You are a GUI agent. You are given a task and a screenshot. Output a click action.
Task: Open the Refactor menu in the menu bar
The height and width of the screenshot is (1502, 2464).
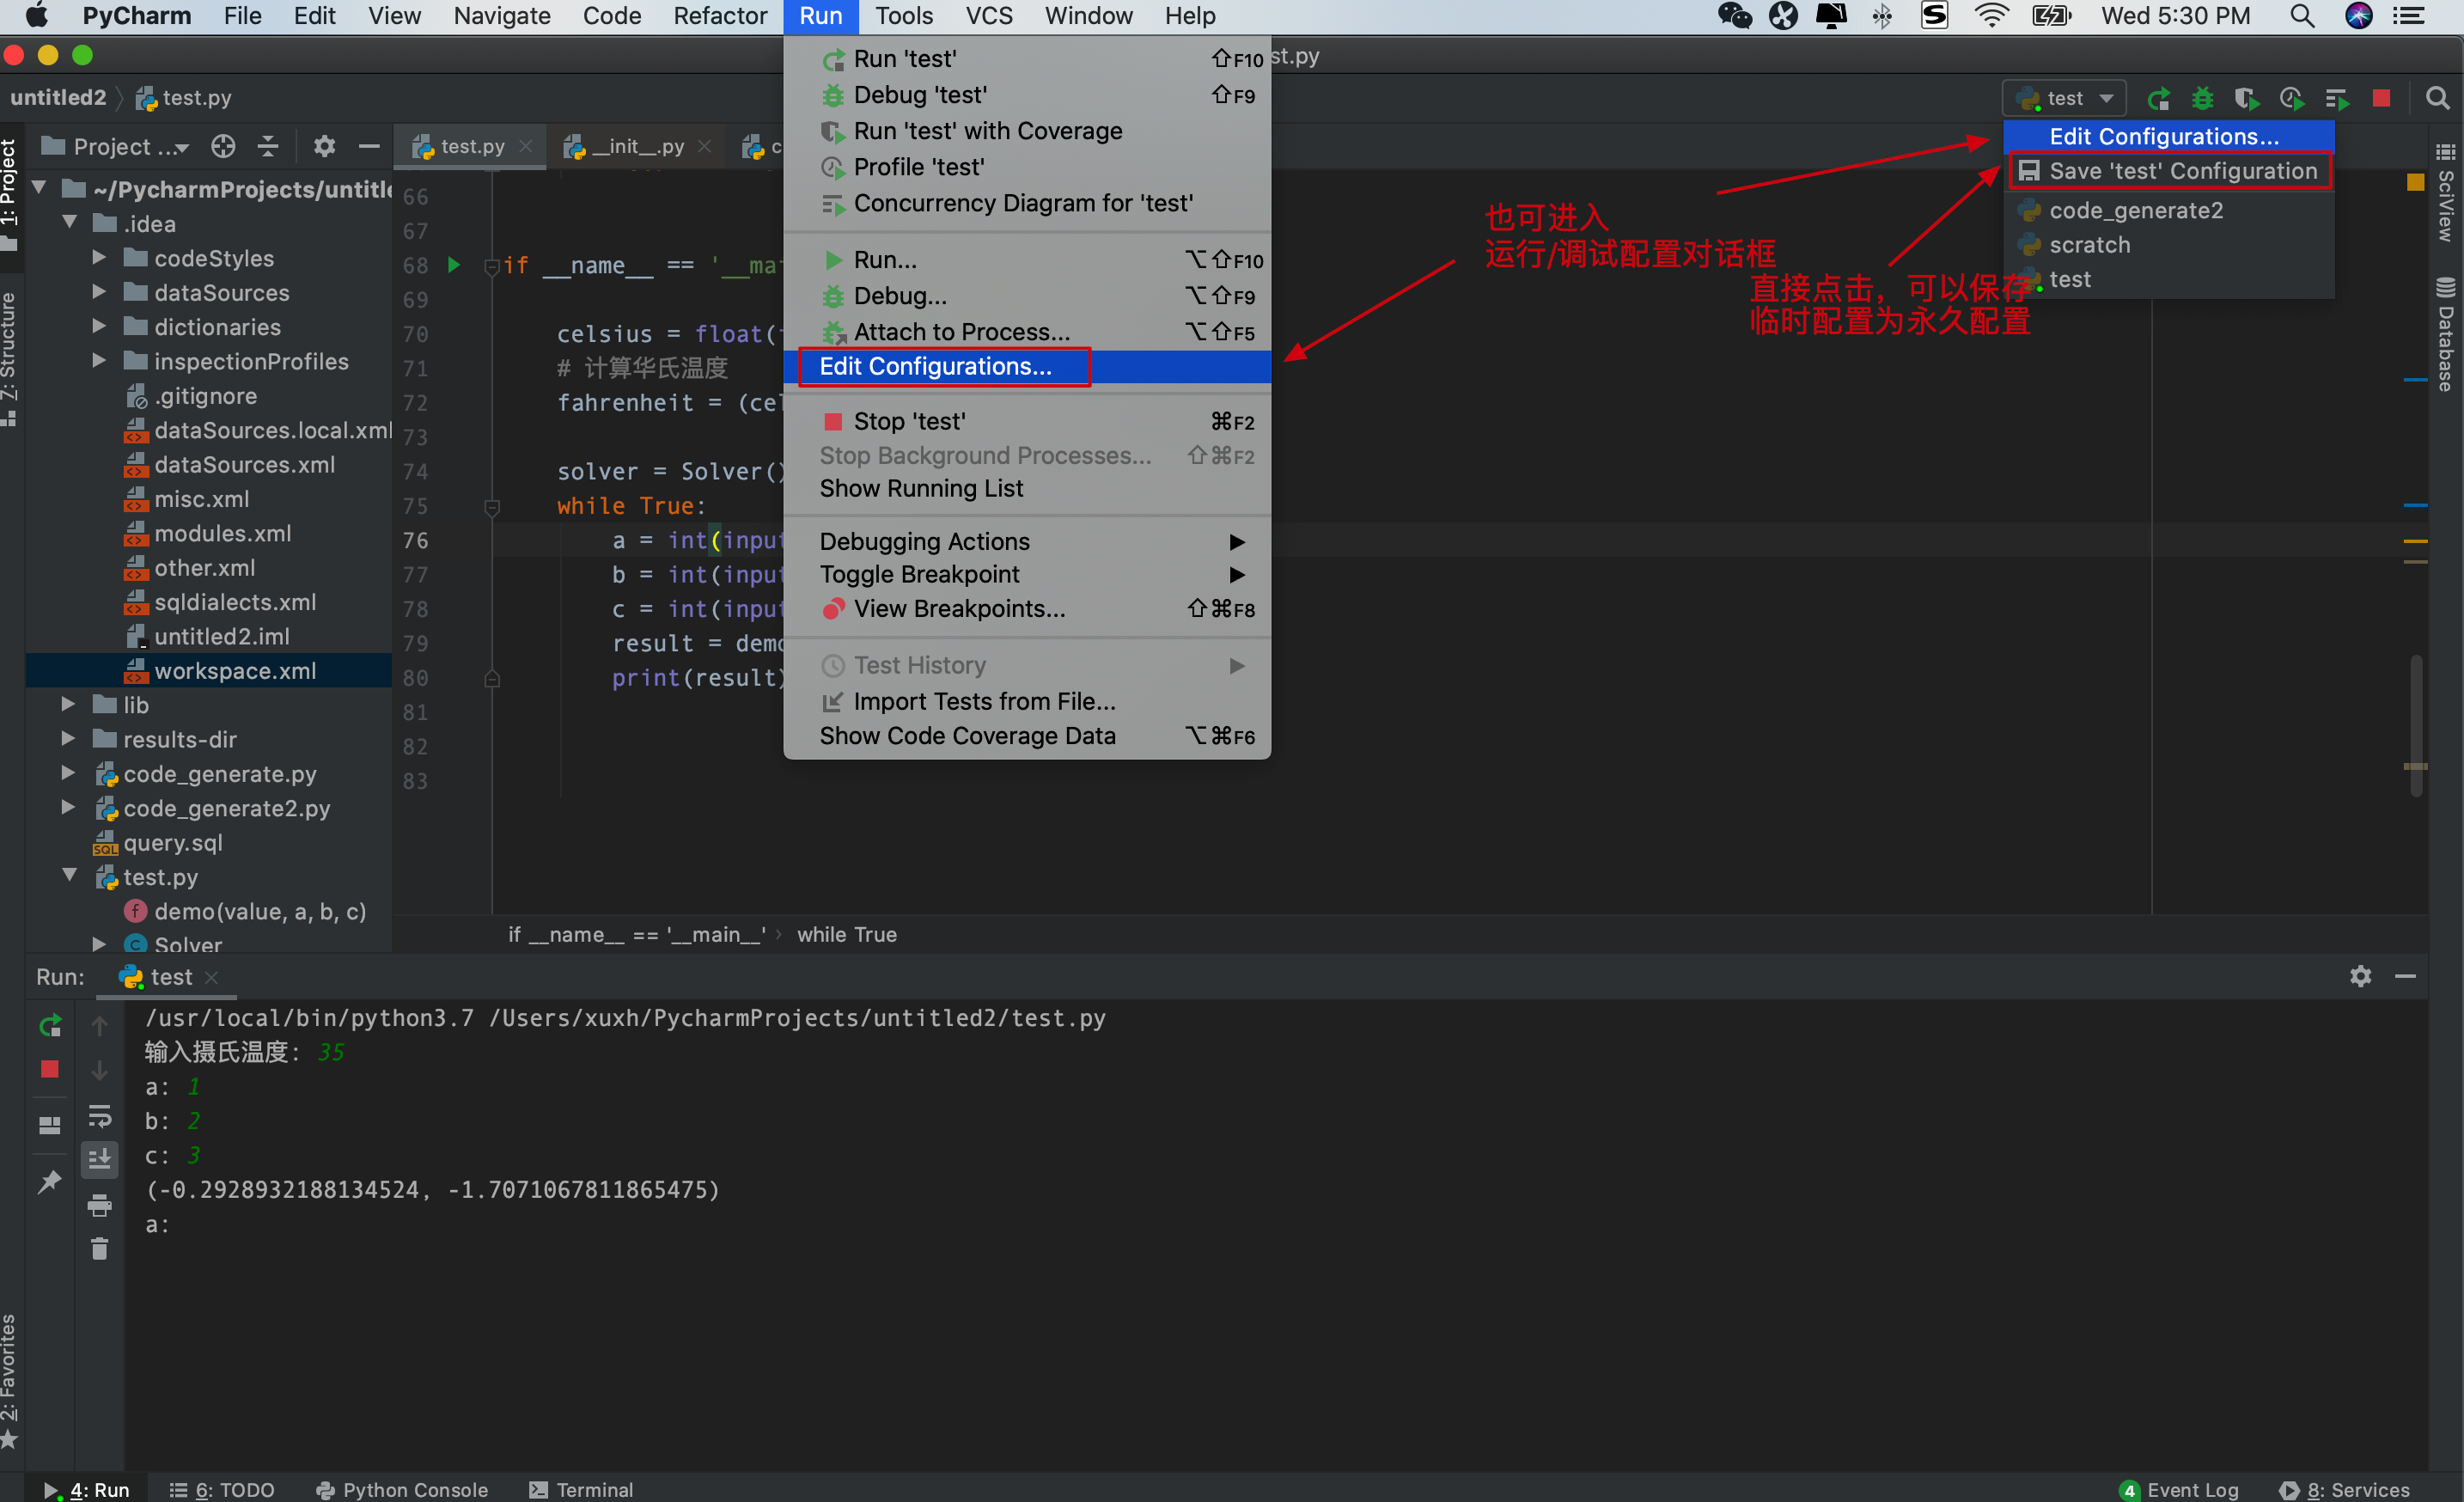pyautogui.click(x=719, y=16)
